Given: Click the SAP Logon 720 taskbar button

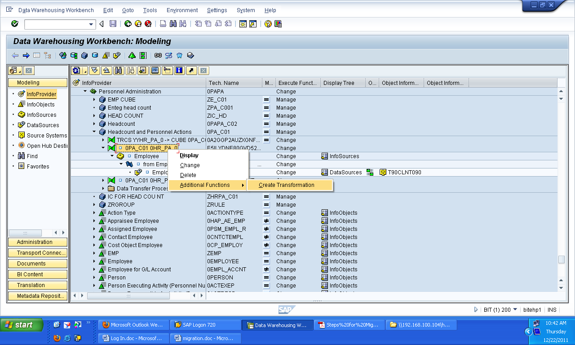Looking at the screenshot, I should [x=205, y=325].
